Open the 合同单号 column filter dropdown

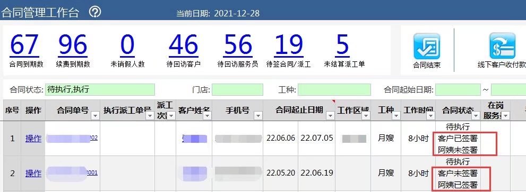pos(95,116)
